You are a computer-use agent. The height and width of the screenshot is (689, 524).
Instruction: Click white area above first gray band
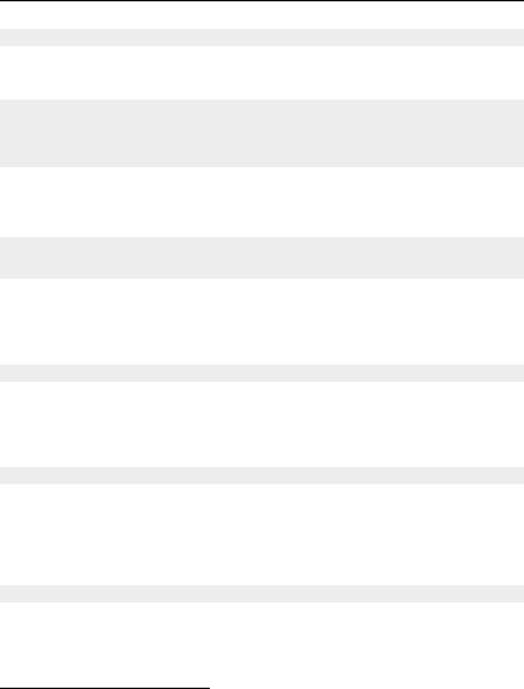(262, 15)
